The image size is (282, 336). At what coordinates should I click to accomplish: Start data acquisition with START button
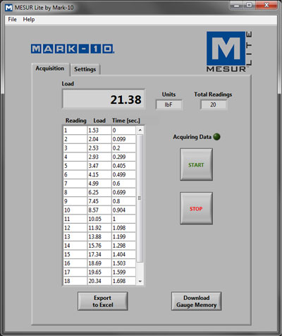(196, 164)
